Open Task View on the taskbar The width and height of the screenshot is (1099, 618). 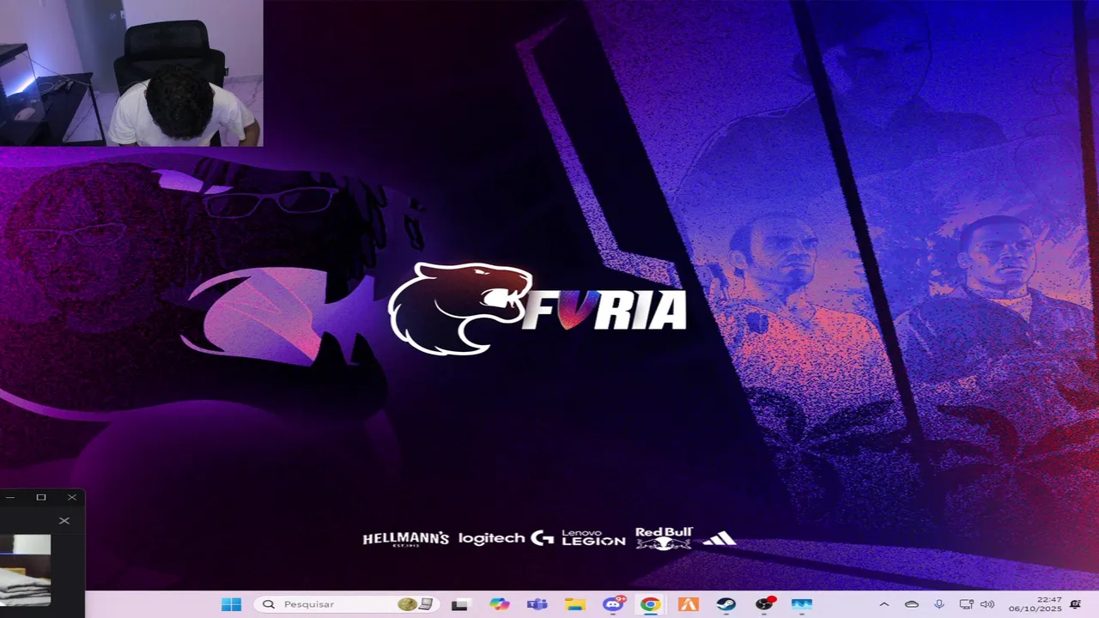click(460, 604)
